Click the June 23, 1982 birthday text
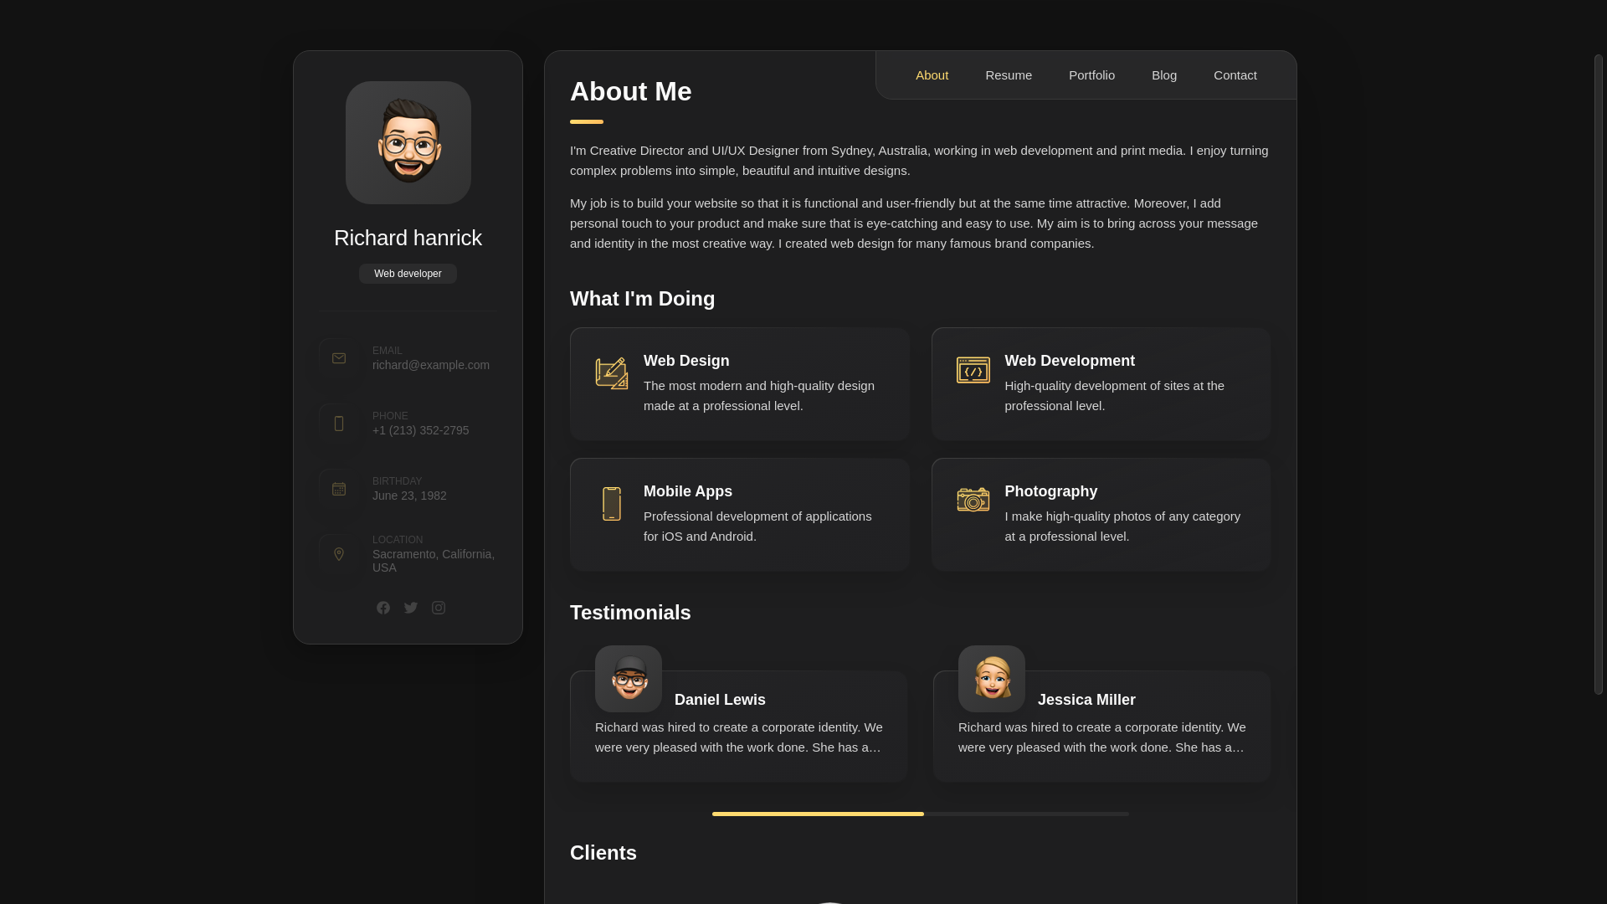Viewport: 1607px width, 904px height. coord(409,496)
